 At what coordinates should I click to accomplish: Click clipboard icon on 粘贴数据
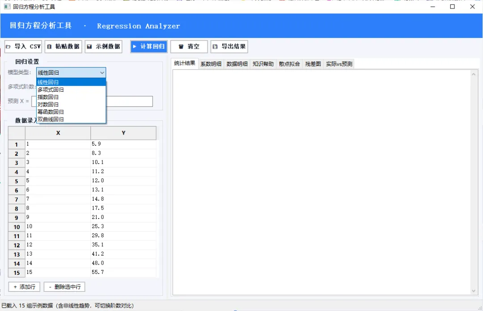click(49, 47)
